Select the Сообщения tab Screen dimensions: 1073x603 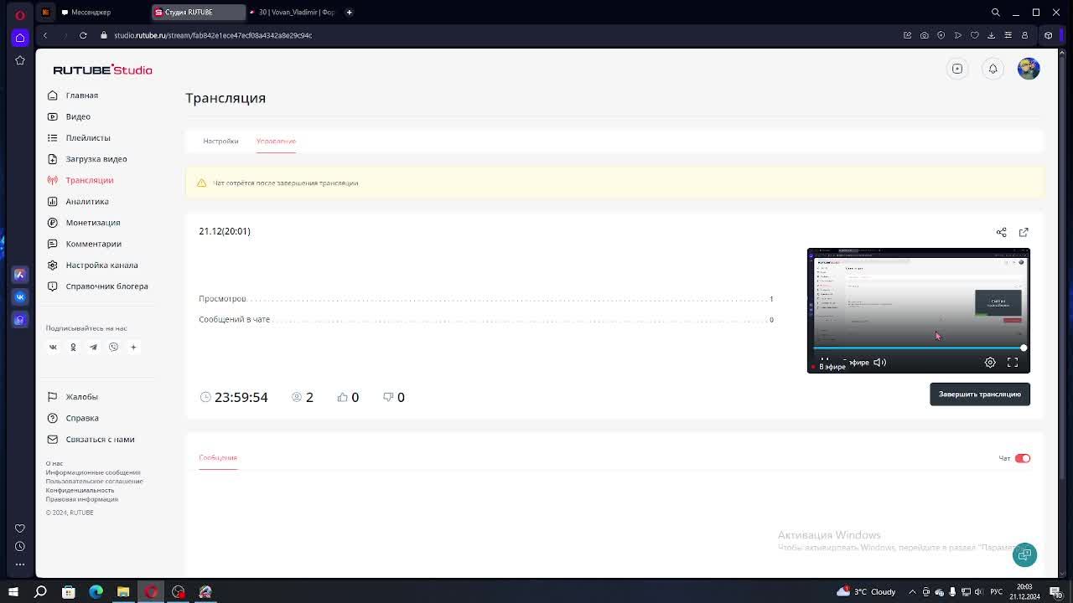pos(218,457)
